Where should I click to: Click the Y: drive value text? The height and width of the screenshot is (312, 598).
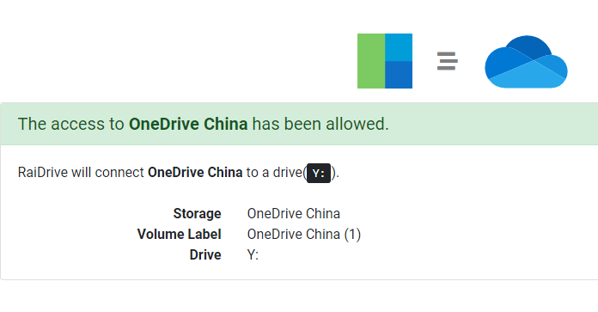tap(253, 254)
